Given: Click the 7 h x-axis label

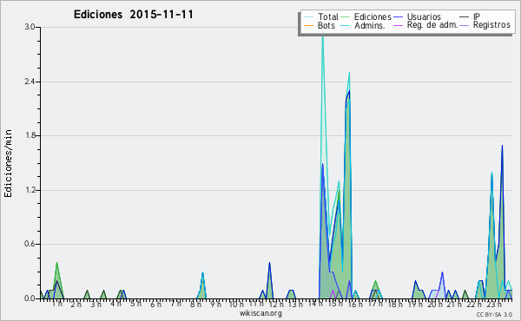Looking at the screenshot, I should point(175,304).
